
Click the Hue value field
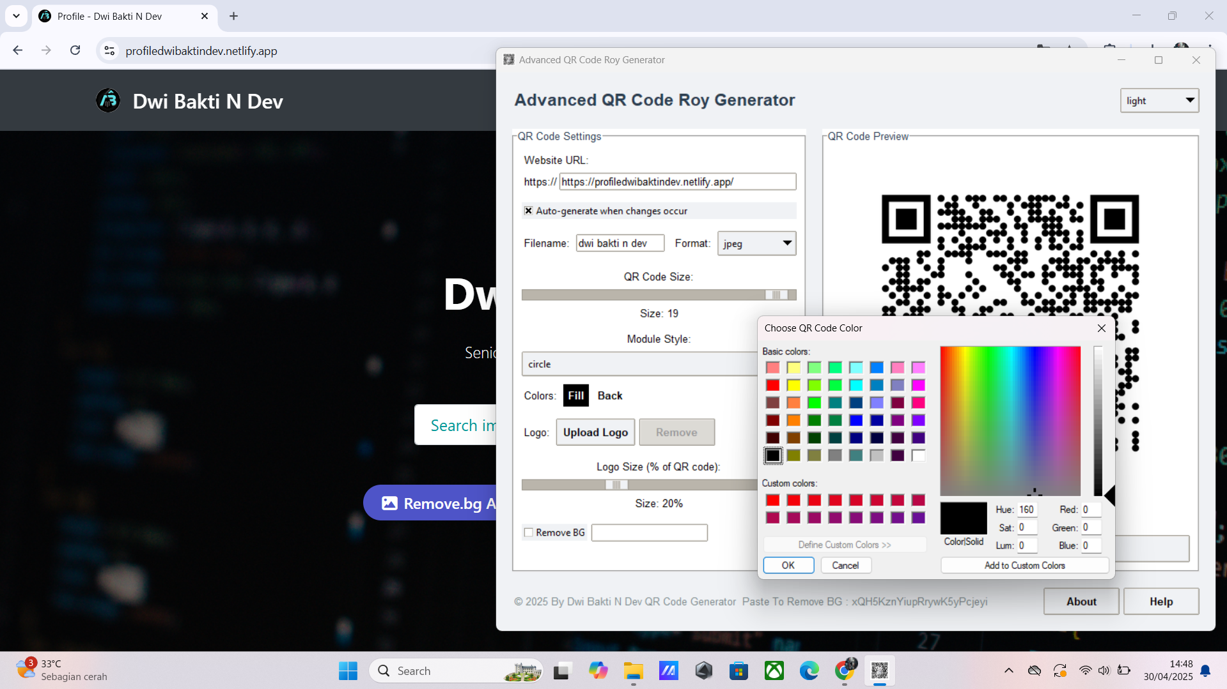pos(1027,510)
